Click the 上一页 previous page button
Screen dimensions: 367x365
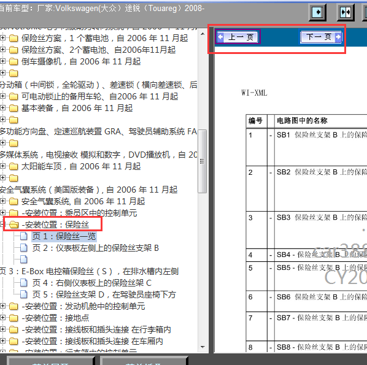238,37
